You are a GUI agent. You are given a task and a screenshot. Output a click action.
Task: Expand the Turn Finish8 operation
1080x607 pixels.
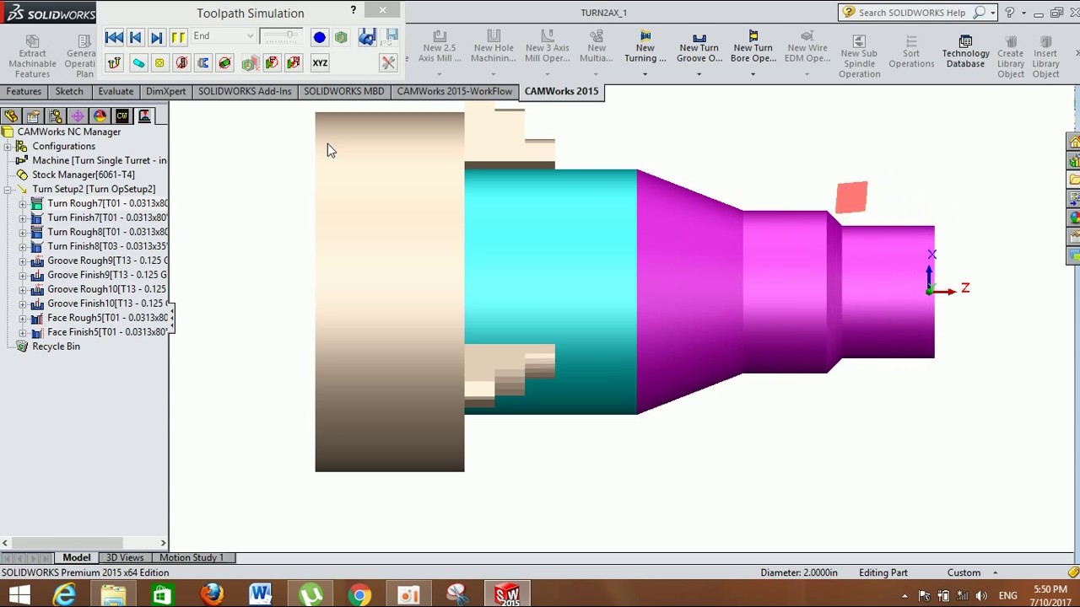(x=23, y=247)
